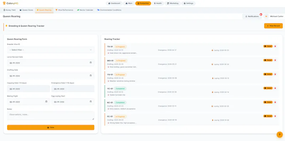Delete the YV-01 rearing record
This screenshot has height=141, width=285.
[x=275, y=74]
